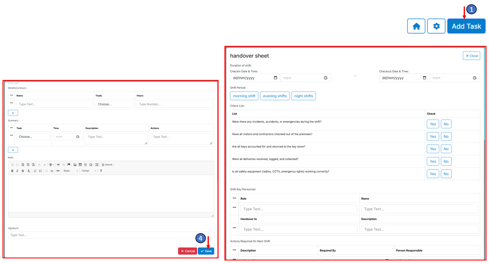This screenshot has width=489, height=263.
Task: Mark No for keys returned question
Action: point(446,149)
